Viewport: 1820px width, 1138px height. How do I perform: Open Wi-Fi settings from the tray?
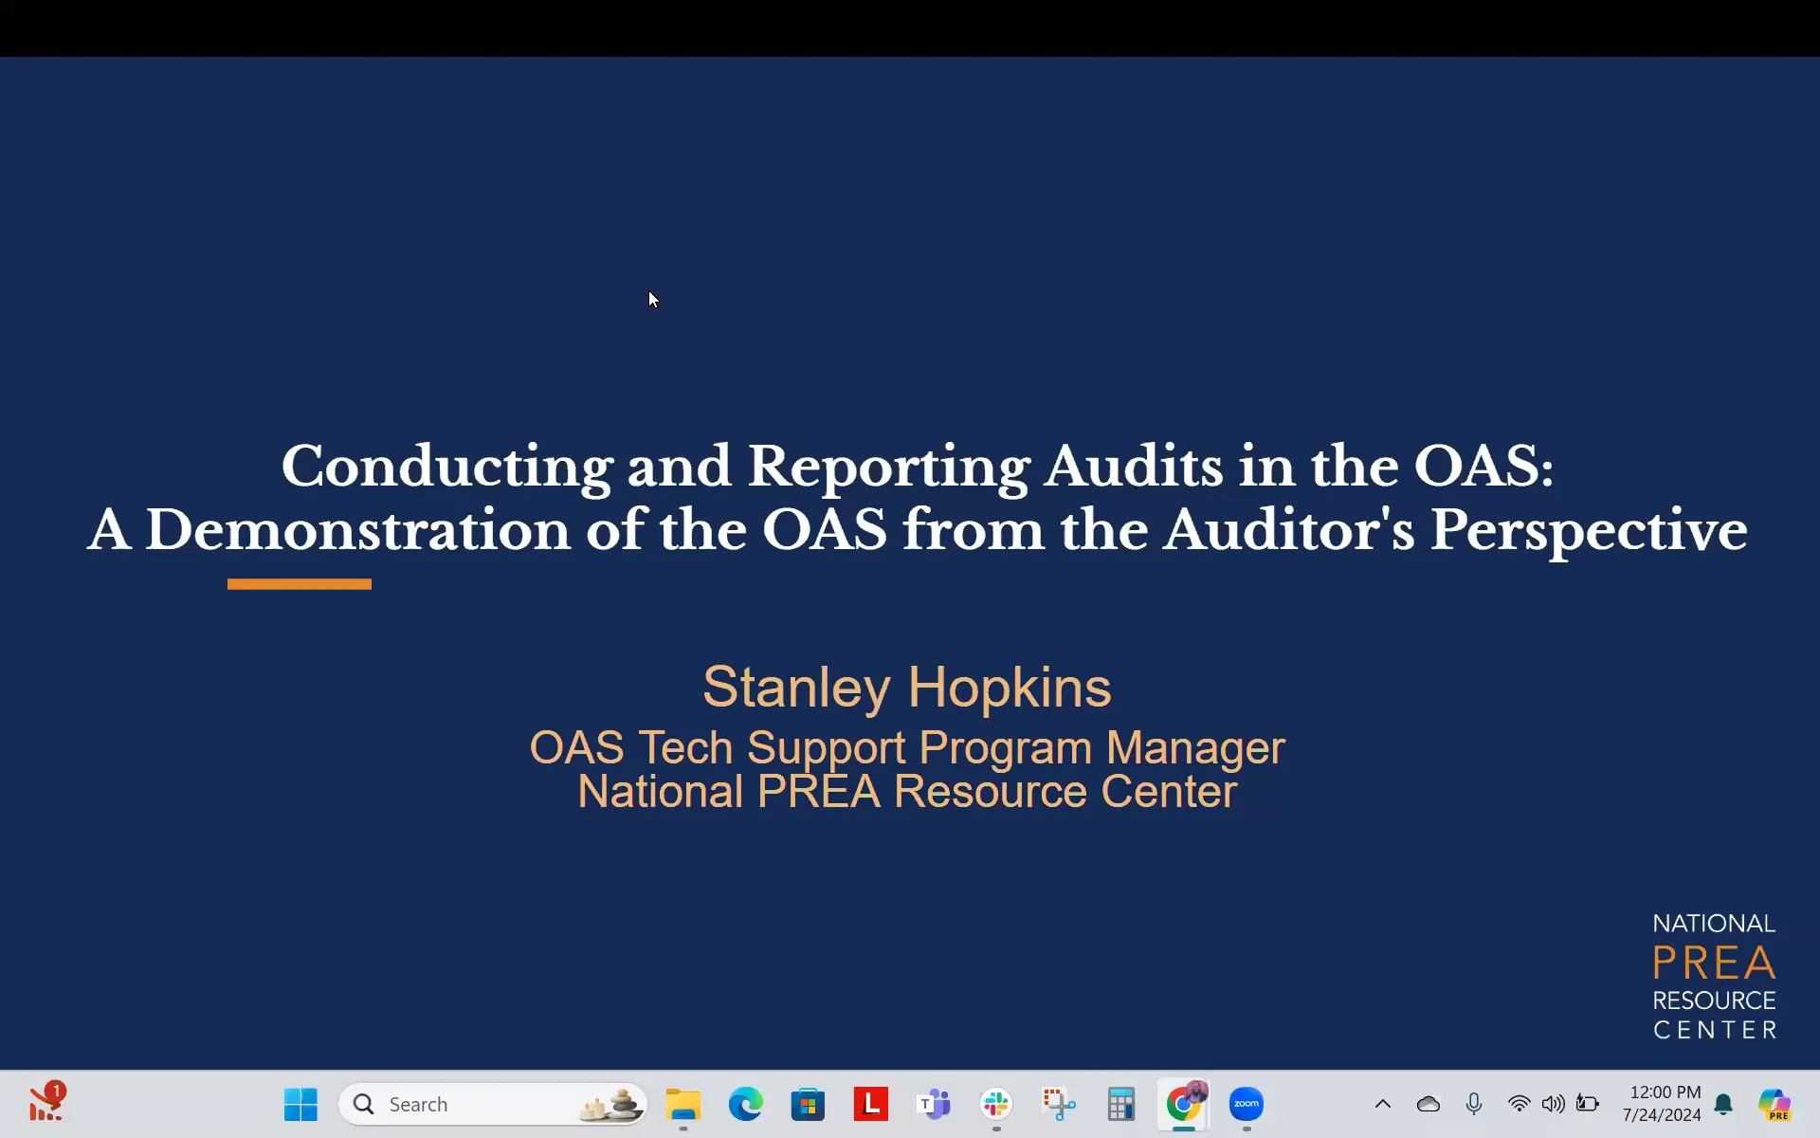(1520, 1103)
